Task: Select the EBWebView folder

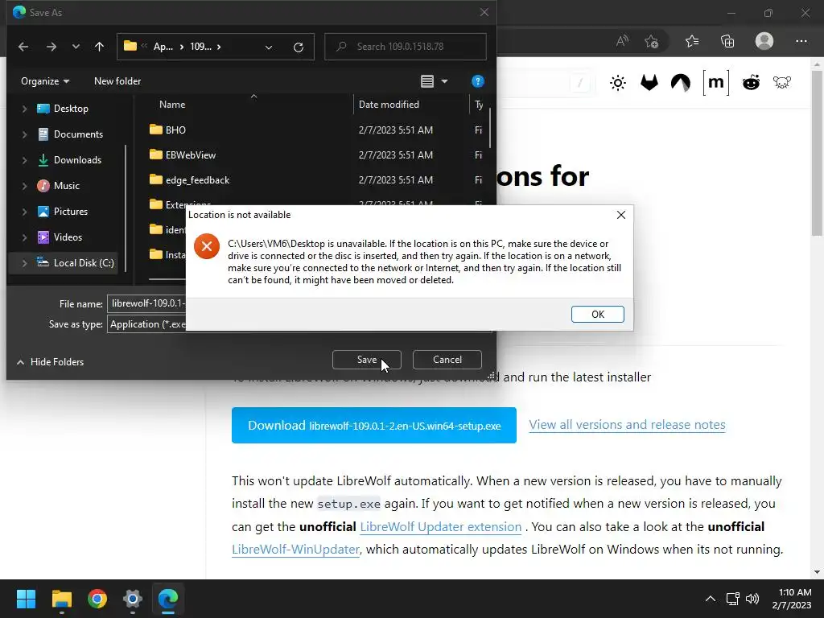Action: tap(190, 155)
